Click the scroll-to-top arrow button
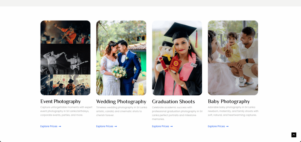This screenshot has width=301, height=142. tap(294, 135)
